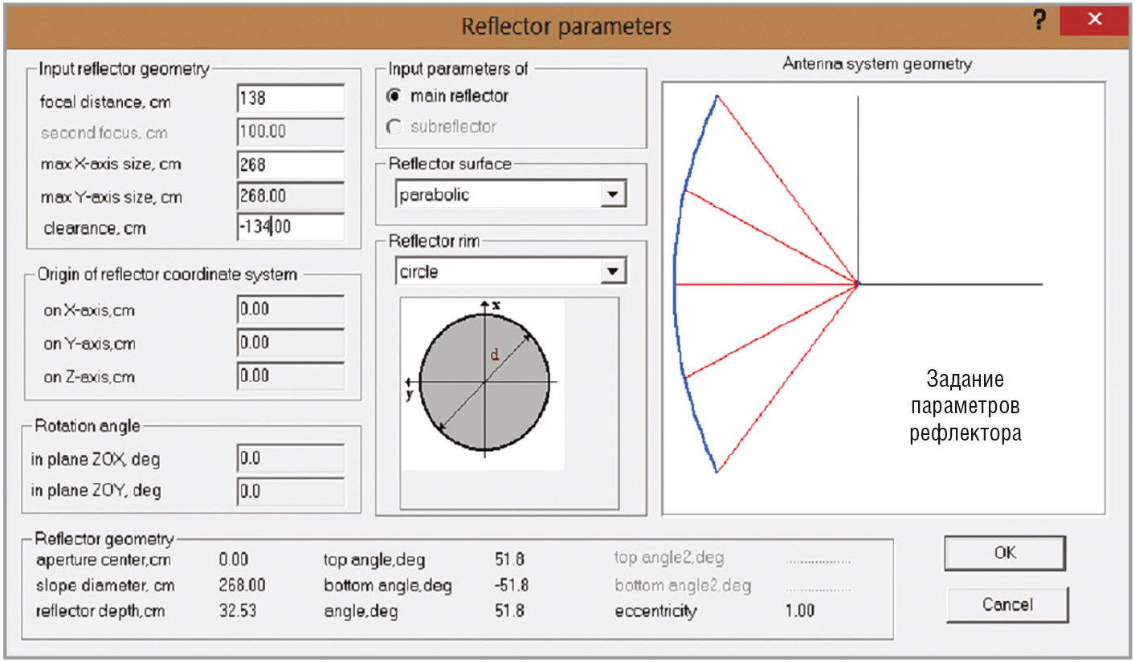Expand the Reflector rim circle dropdown
Screen dimensions: 1135x662
click(613, 272)
